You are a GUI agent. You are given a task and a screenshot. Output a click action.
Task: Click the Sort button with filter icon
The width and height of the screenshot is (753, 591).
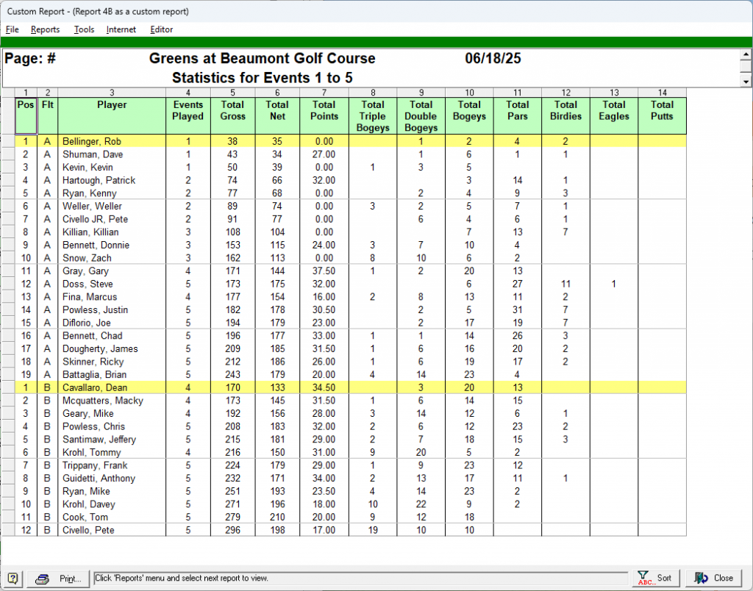pos(656,578)
